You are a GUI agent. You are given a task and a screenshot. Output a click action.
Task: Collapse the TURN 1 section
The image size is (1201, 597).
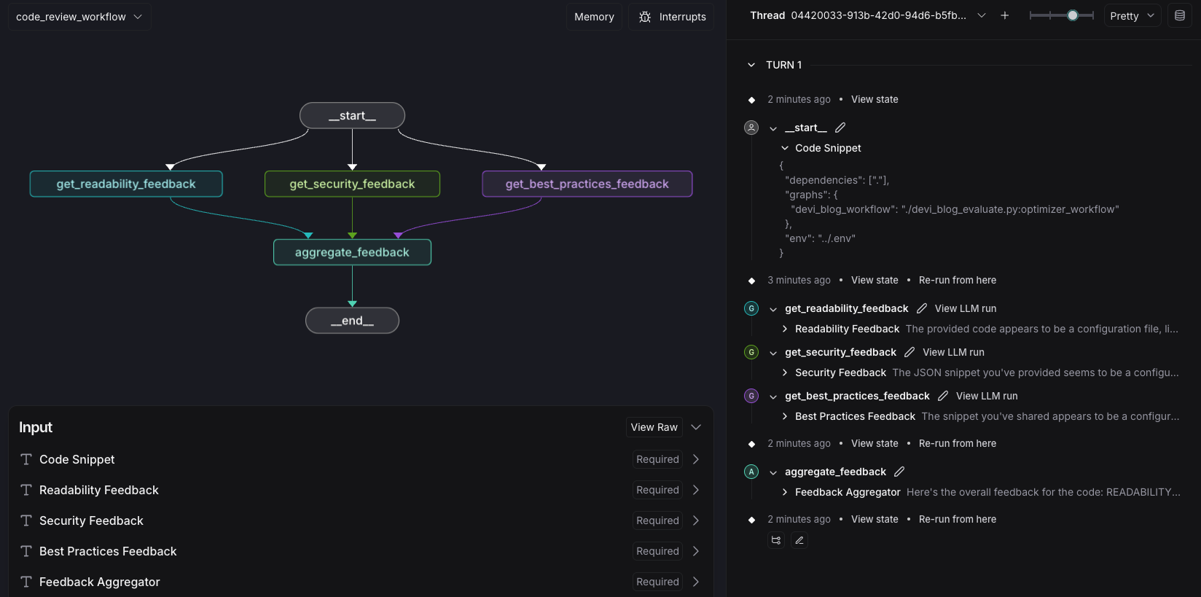tap(751, 65)
